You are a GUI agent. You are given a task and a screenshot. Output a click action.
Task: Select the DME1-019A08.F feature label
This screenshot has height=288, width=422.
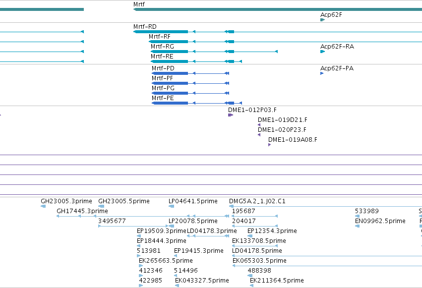[293, 140]
